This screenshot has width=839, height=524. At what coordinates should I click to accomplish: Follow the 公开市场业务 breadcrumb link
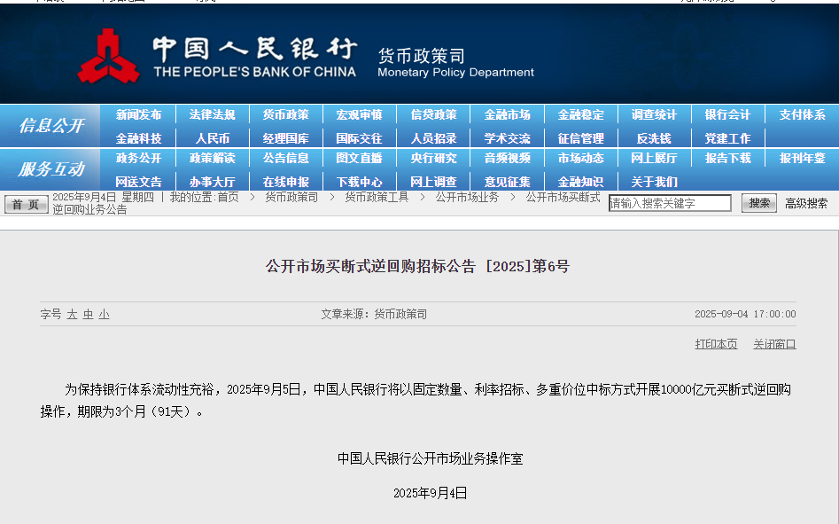point(467,197)
